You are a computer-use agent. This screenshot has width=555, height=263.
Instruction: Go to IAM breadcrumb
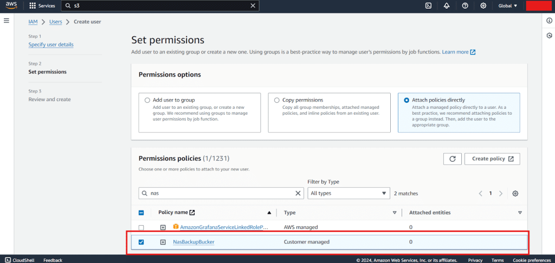[x=33, y=22]
